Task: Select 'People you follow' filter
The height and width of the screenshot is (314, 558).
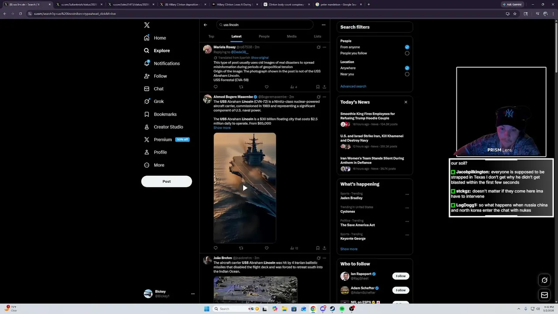Action: 407,53
